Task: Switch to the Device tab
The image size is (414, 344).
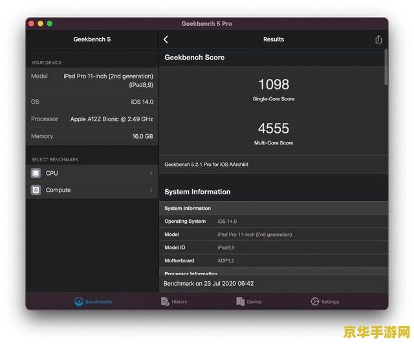Action: point(248,301)
